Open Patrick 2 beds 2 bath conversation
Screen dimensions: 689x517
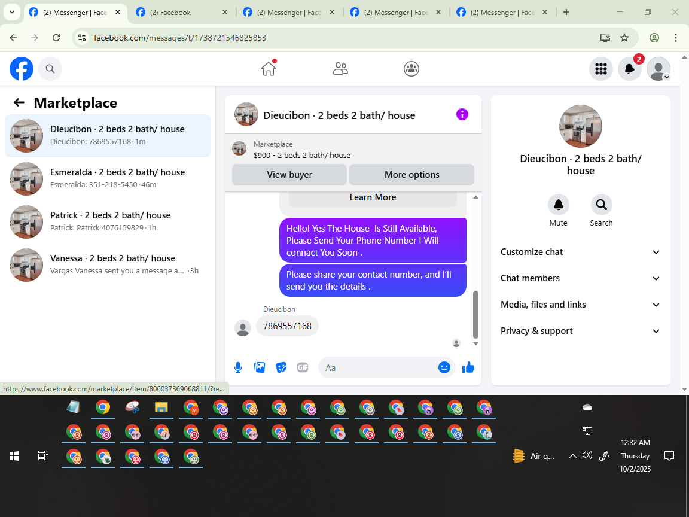(108, 221)
